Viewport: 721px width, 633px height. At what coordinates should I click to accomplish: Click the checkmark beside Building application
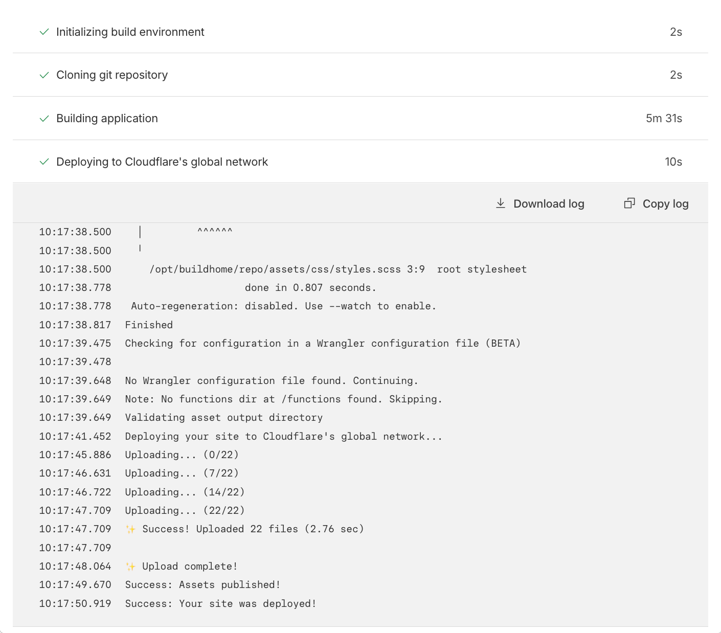pos(44,119)
